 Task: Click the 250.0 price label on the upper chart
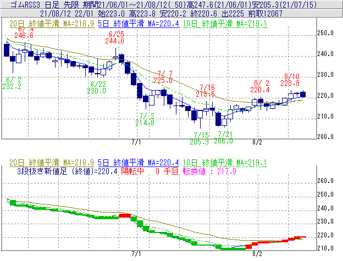325,33
